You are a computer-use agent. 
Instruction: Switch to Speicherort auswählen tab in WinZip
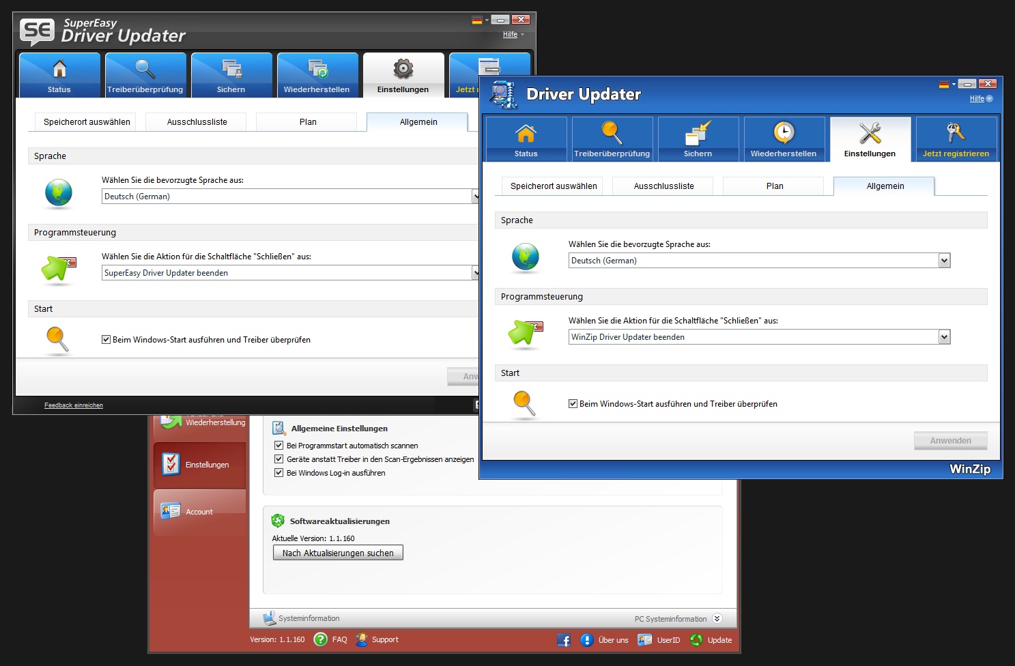(x=554, y=186)
